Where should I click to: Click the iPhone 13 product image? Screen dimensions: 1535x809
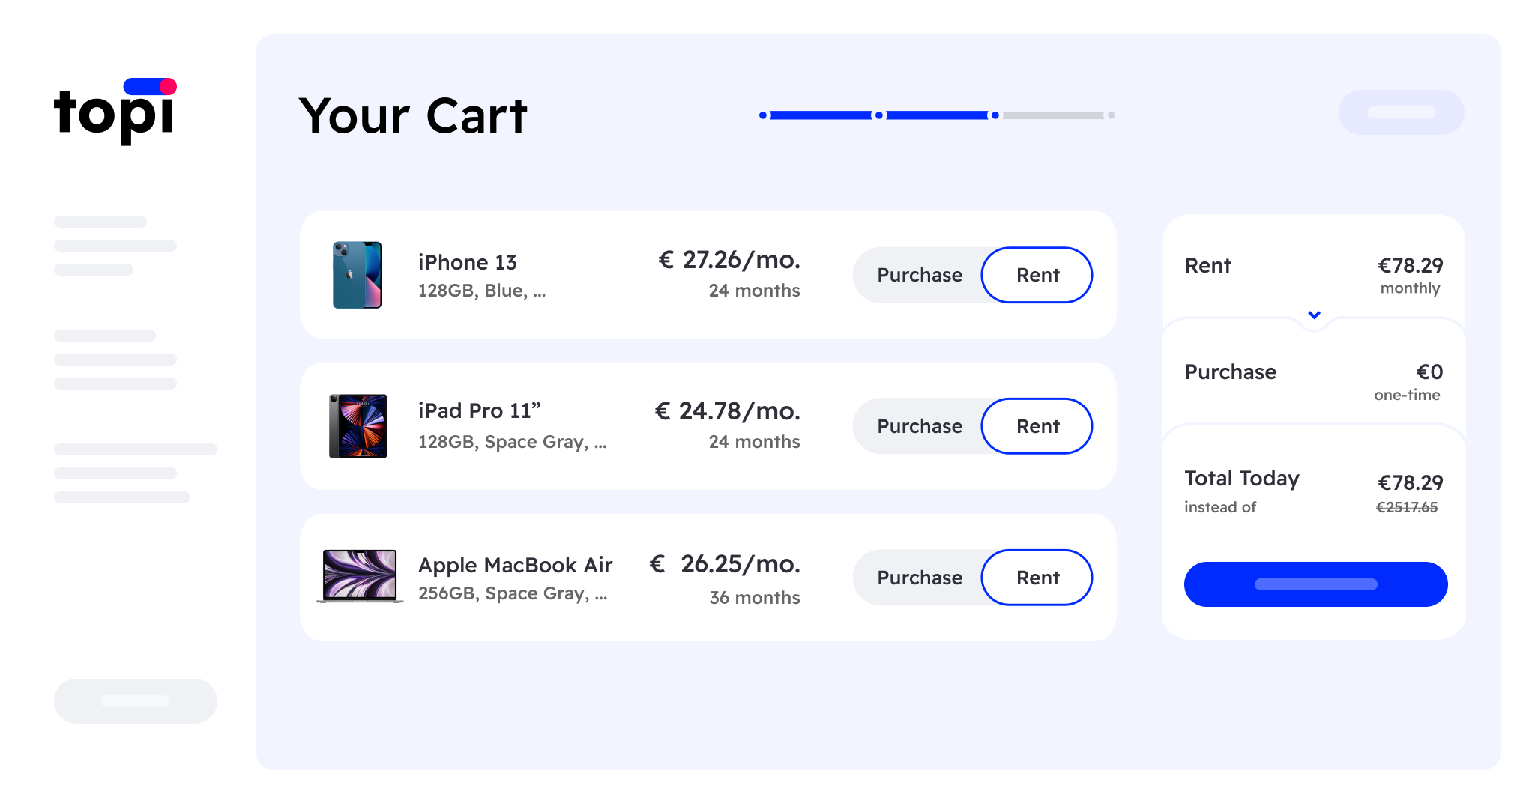tap(358, 275)
